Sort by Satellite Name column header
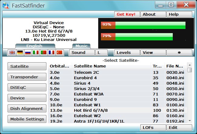Image resolution: width=197 pixels, height=134 pixels. click(112, 66)
